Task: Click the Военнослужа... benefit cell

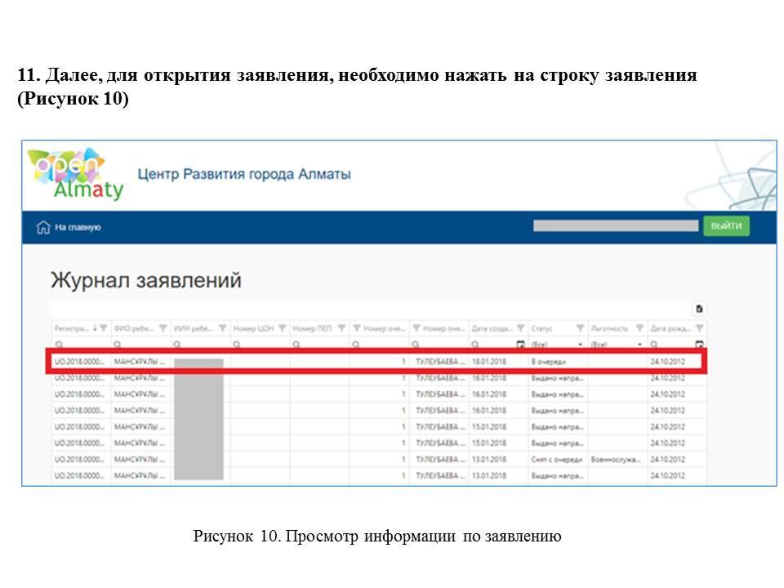Action: coord(615,459)
